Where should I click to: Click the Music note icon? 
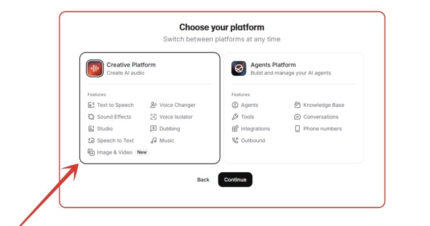(153, 140)
